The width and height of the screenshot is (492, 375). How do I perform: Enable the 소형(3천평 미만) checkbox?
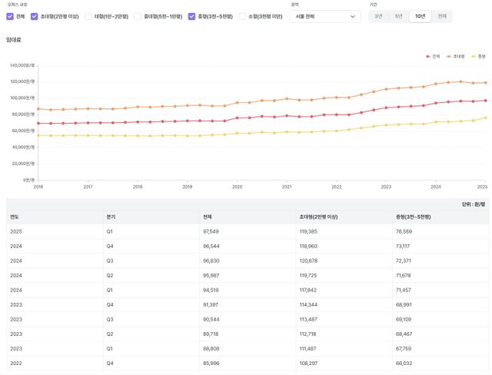click(242, 16)
